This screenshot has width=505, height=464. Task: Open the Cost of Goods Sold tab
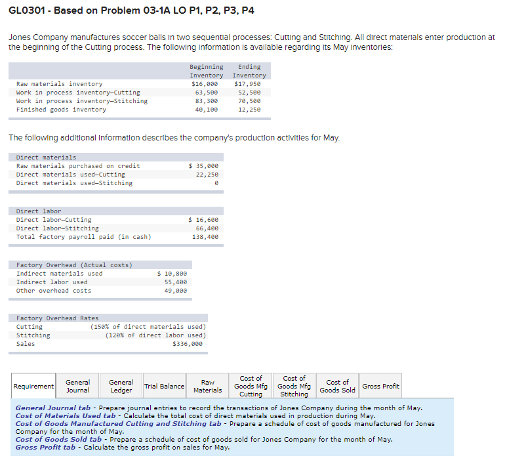(x=338, y=386)
